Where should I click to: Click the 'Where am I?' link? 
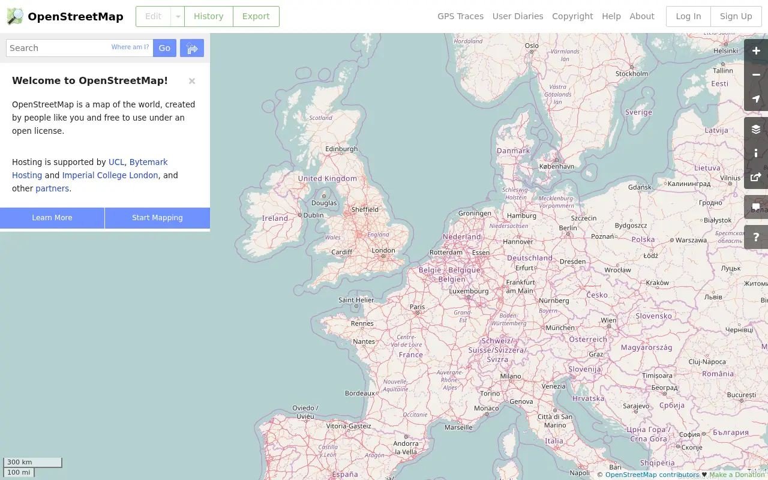point(130,47)
